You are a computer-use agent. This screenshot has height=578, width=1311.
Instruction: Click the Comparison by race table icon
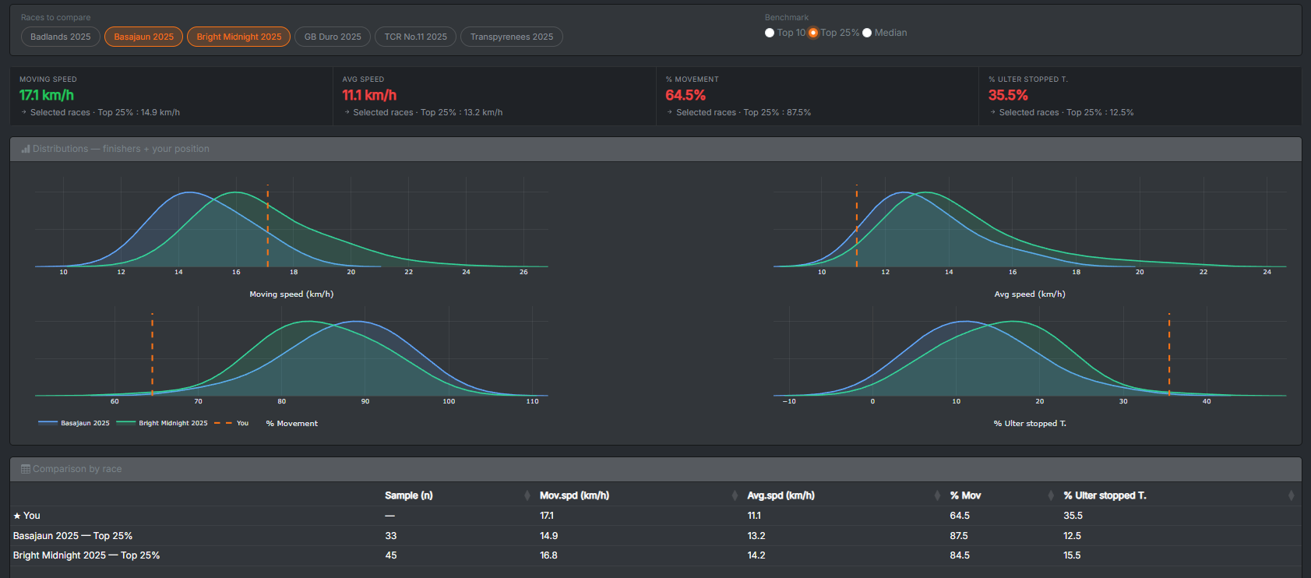coord(26,469)
